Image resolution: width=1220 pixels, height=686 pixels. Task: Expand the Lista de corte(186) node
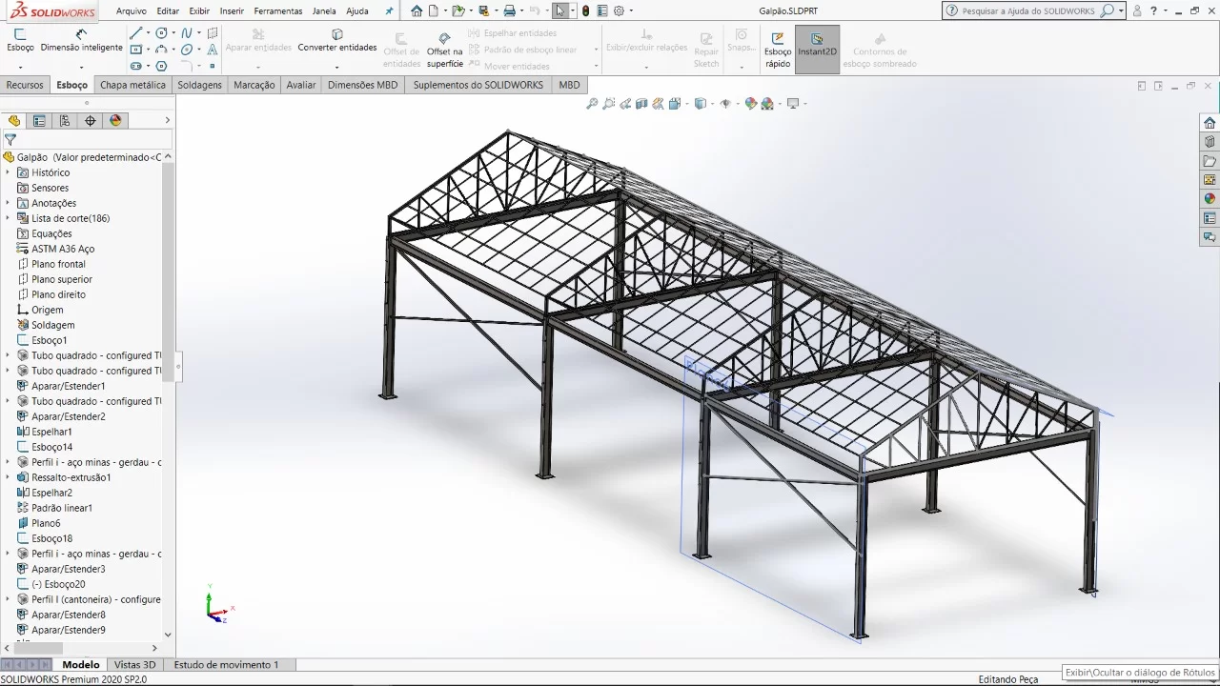pos(9,218)
